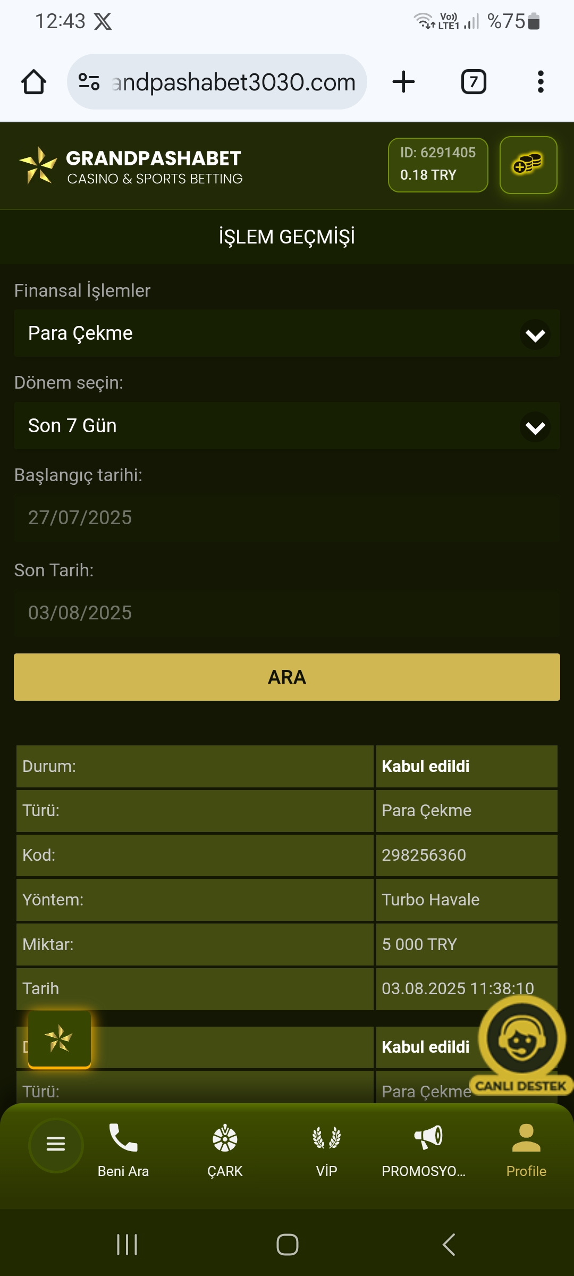This screenshot has height=1276, width=574.
Task: Tap the Turbo Havale method value
Action: [x=430, y=900]
